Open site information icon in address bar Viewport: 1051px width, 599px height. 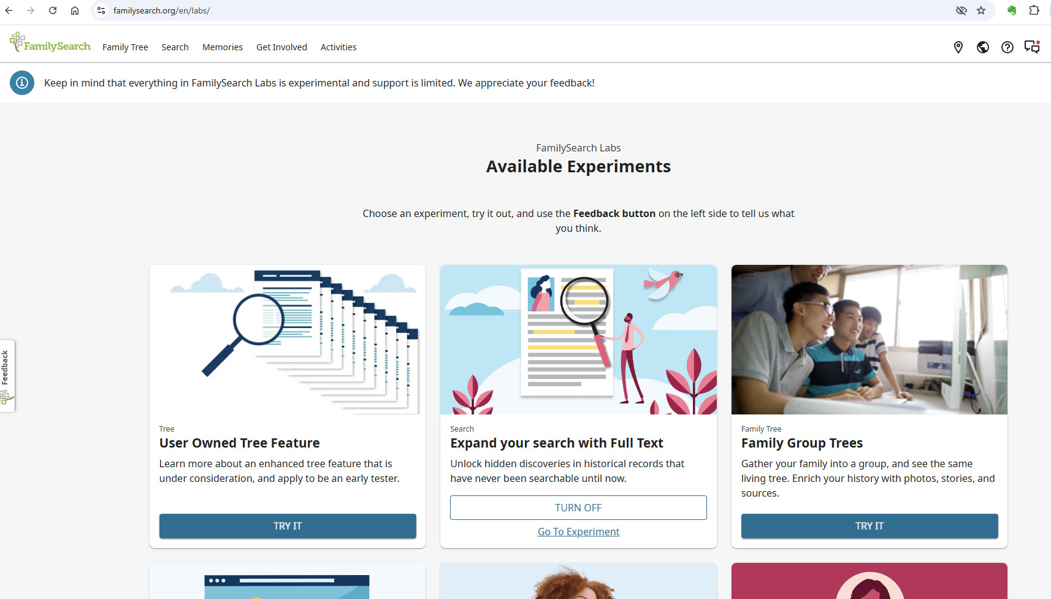101,10
